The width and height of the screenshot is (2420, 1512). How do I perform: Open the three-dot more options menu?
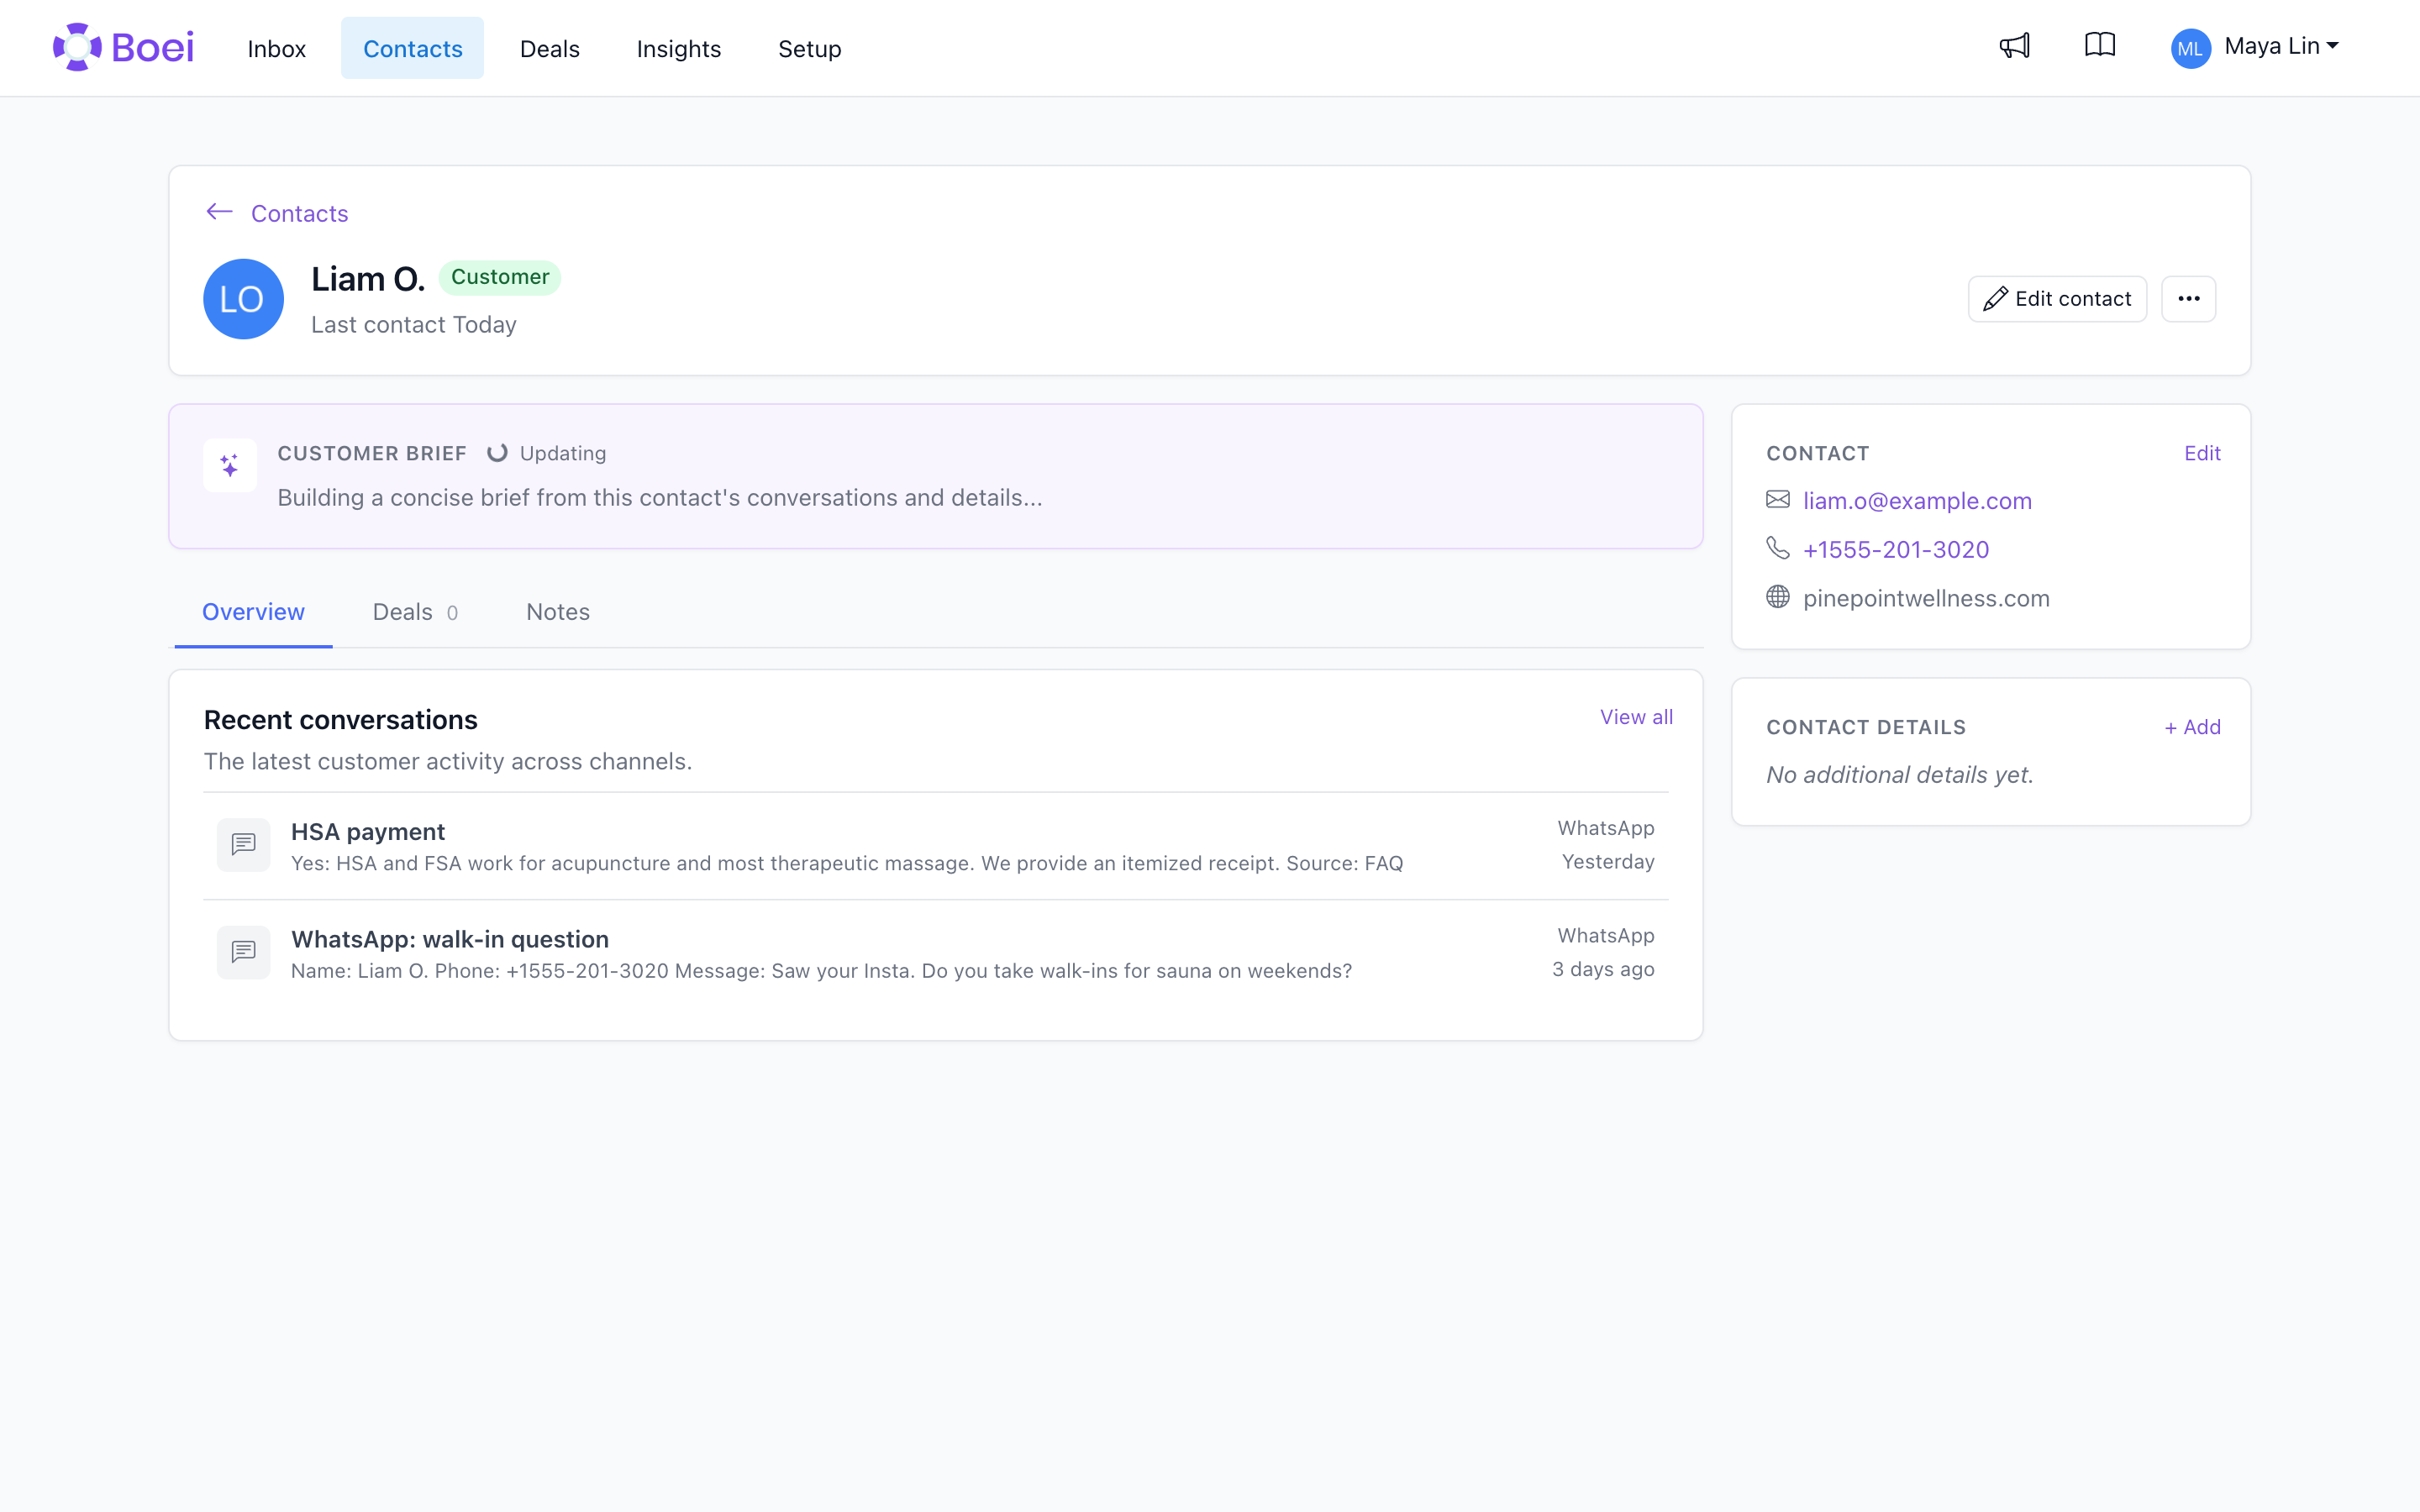coord(2188,299)
